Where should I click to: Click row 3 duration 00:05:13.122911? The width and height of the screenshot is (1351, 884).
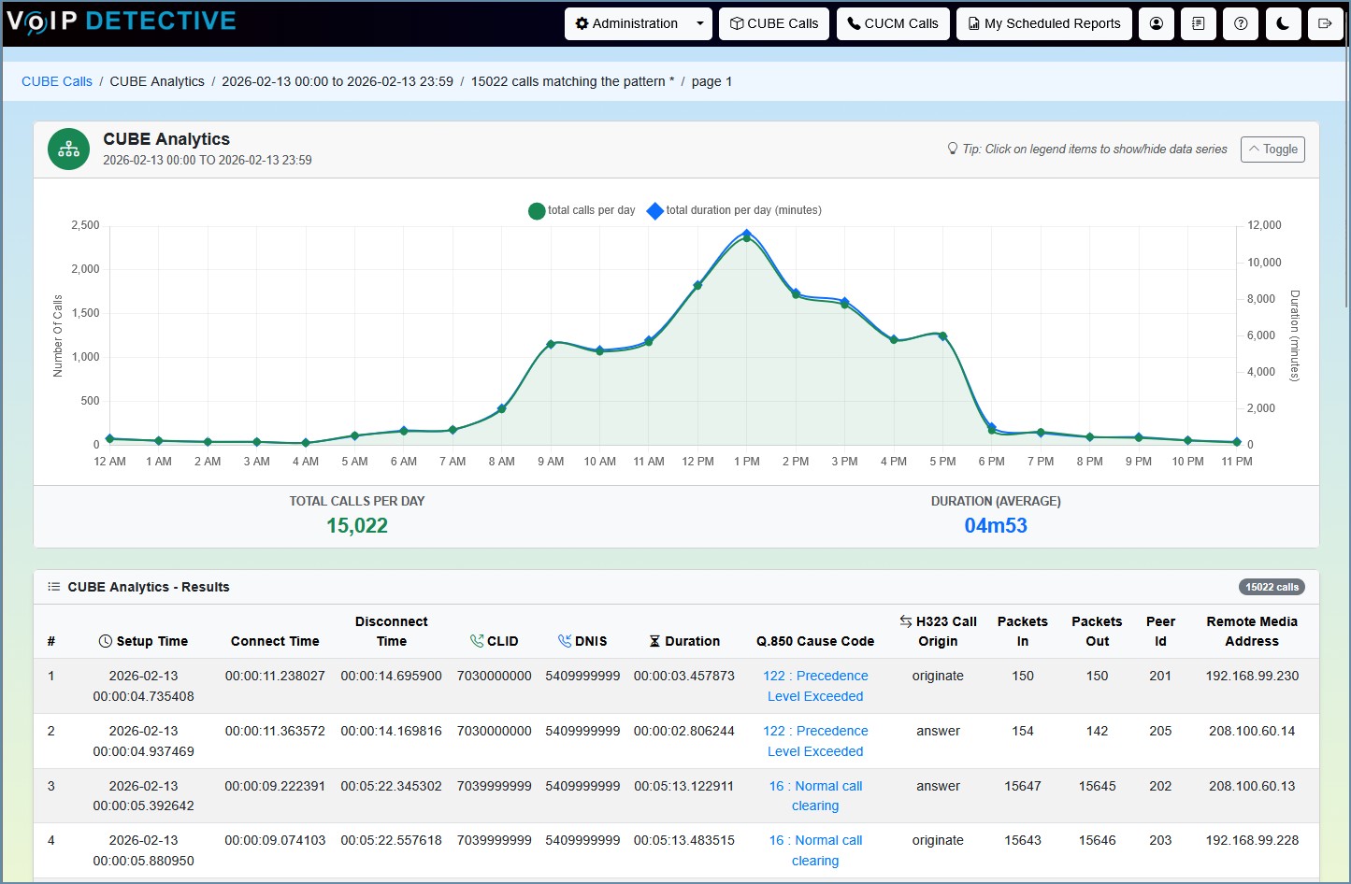pos(684,786)
